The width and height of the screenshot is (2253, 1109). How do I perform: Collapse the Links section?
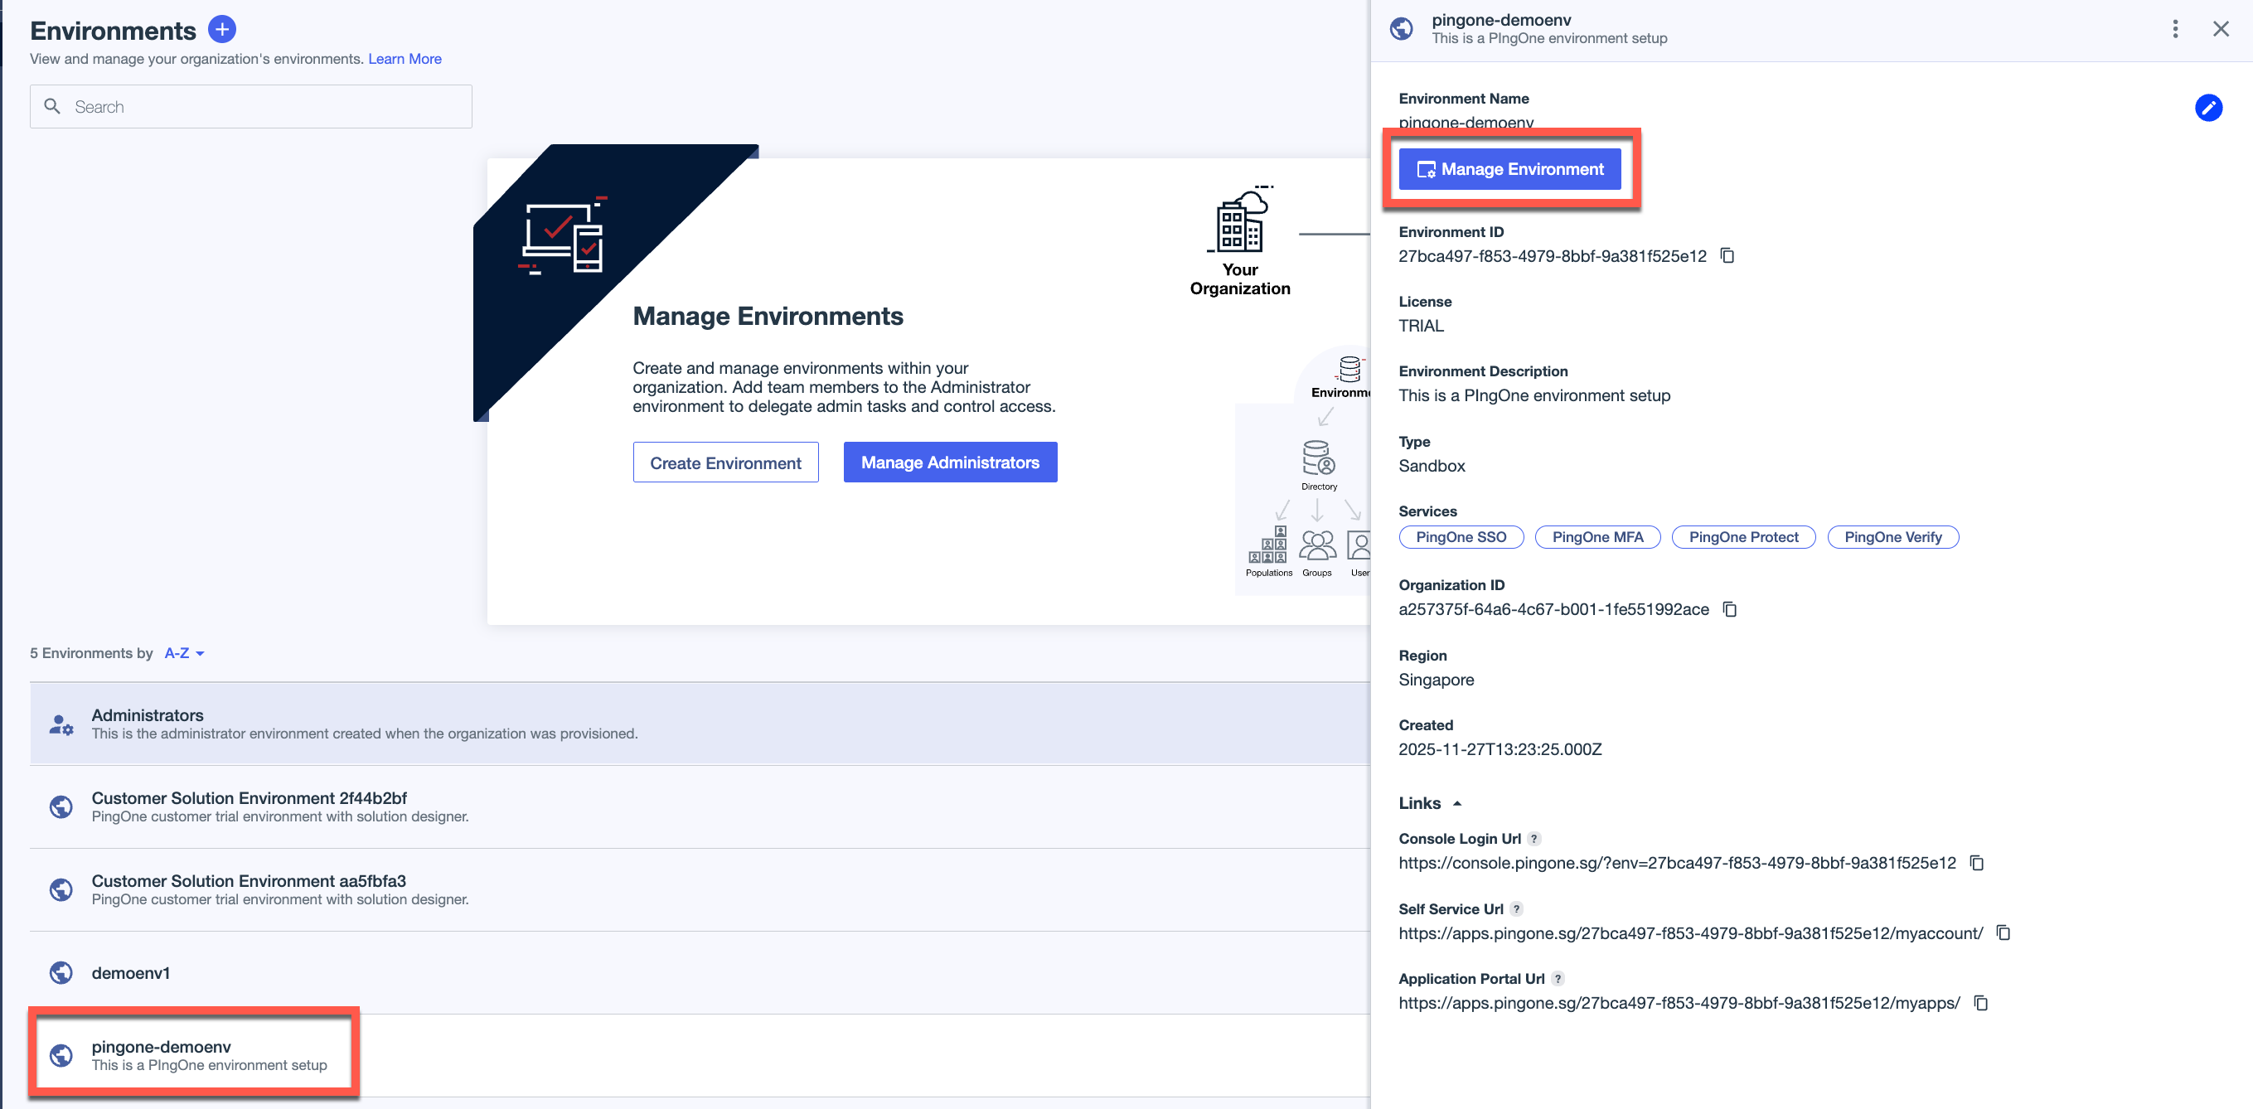tap(1456, 803)
